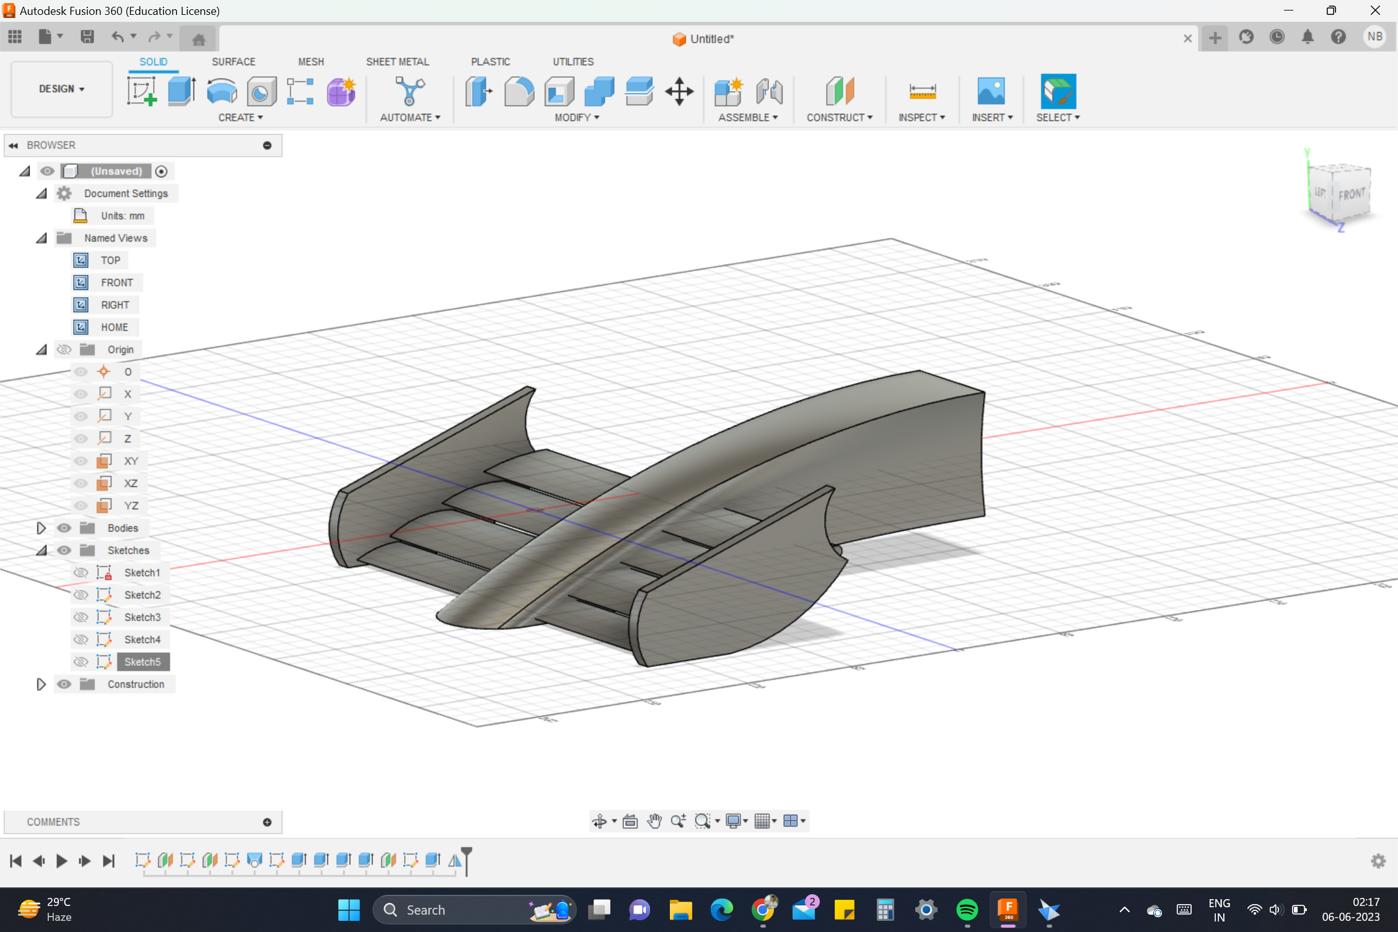Toggle visibility of Sketch5
This screenshot has height=932, width=1398.
(x=81, y=661)
